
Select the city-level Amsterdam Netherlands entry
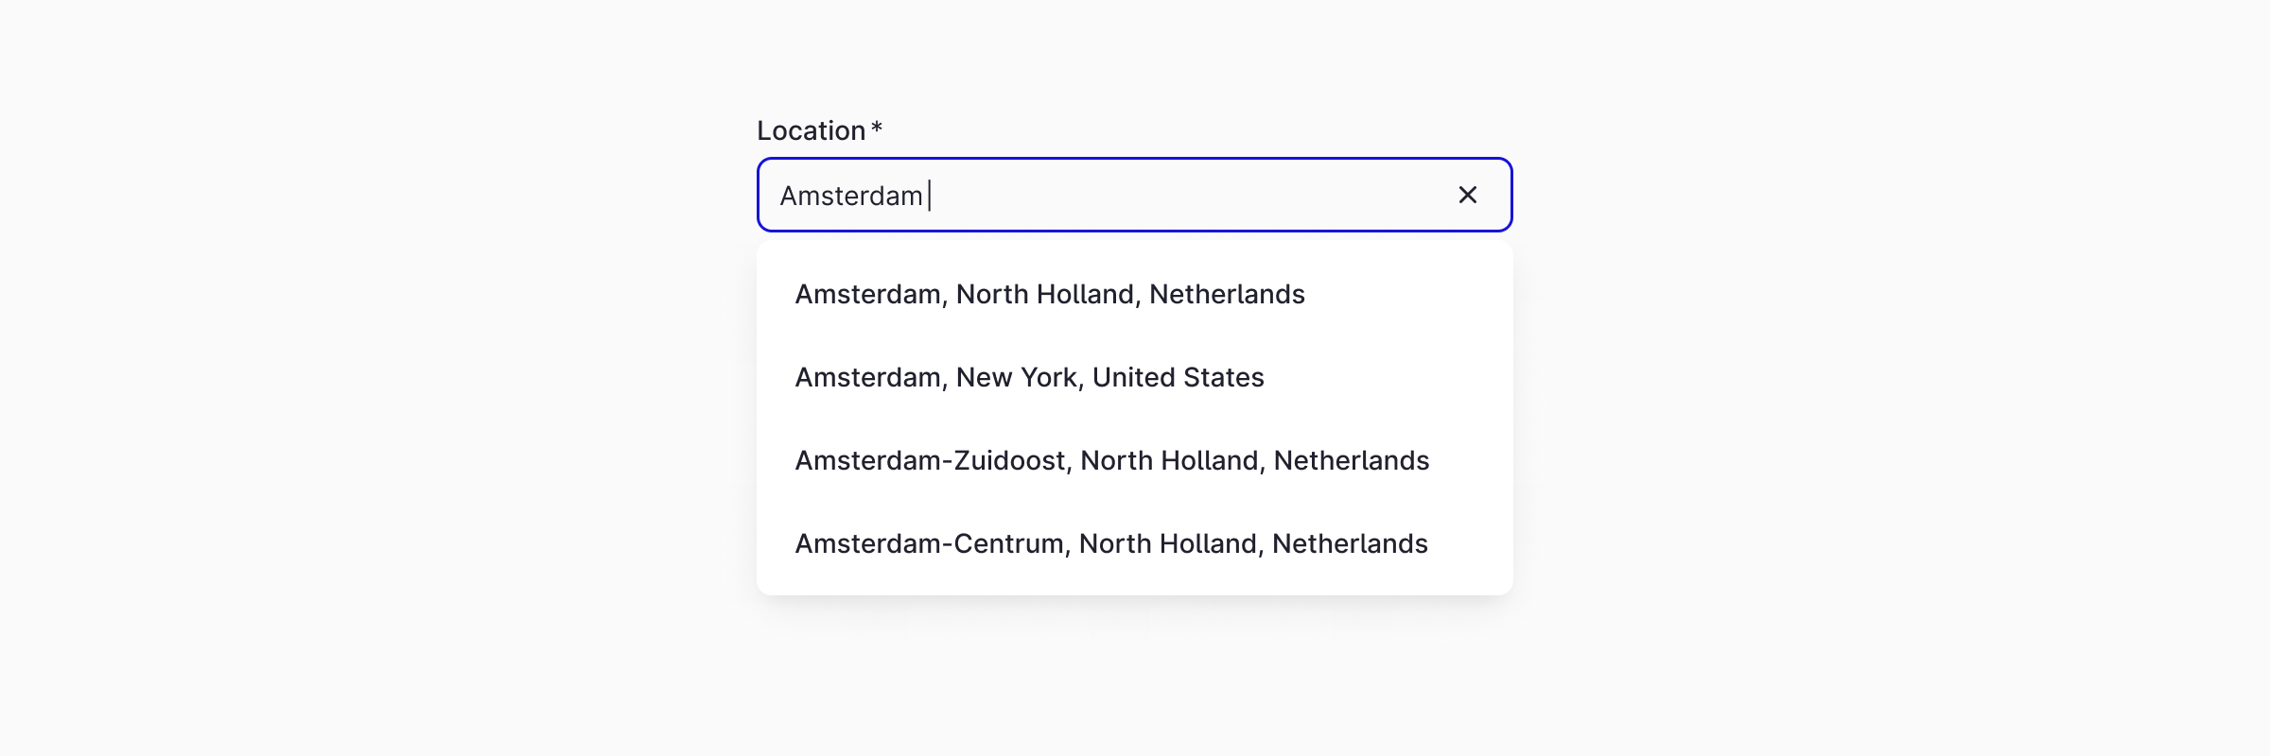tap(1050, 295)
